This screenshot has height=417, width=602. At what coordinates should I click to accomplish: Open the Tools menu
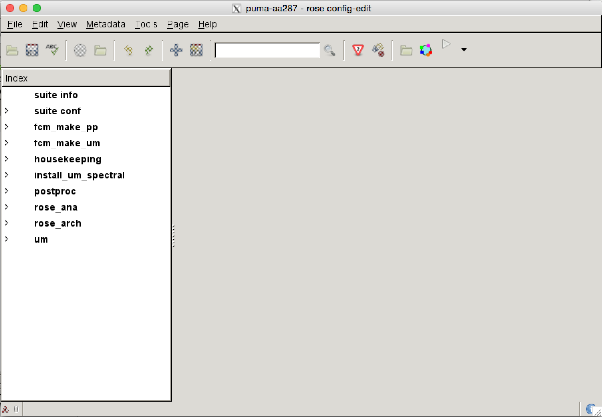(146, 24)
